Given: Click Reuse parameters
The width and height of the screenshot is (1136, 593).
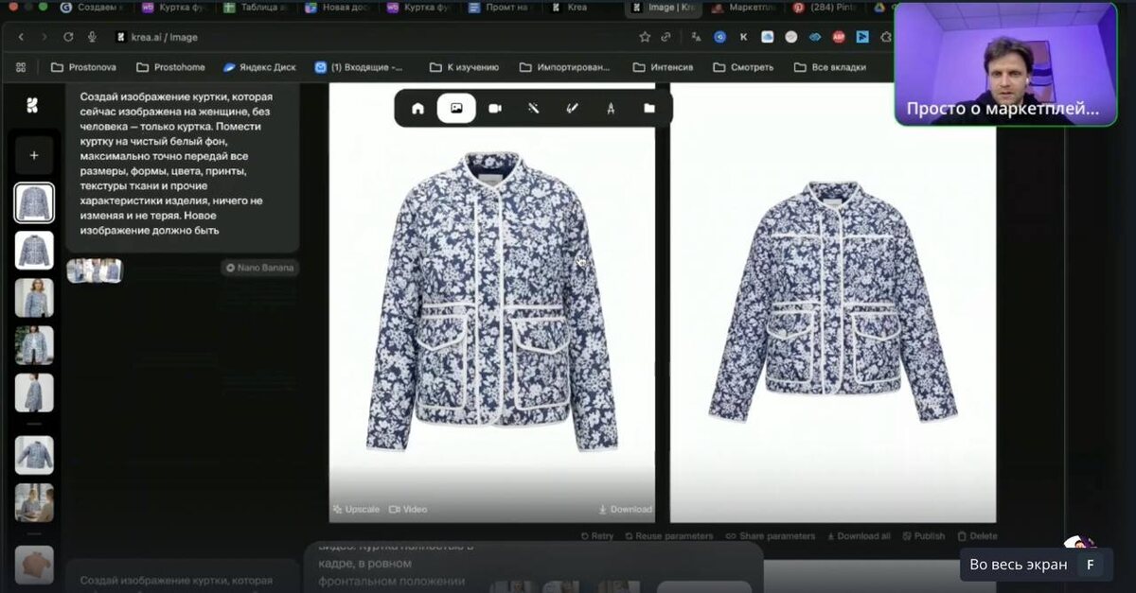Looking at the screenshot, I should point(668,535).
